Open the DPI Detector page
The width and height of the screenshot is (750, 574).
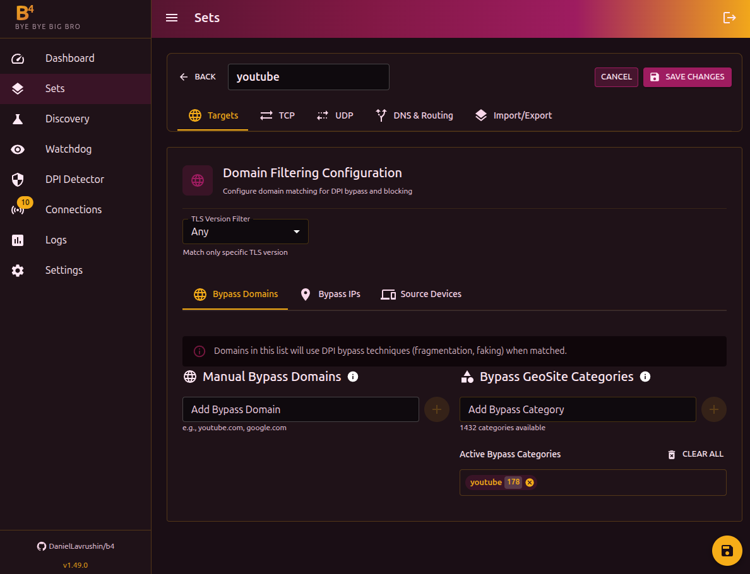[x=74, y=179]
